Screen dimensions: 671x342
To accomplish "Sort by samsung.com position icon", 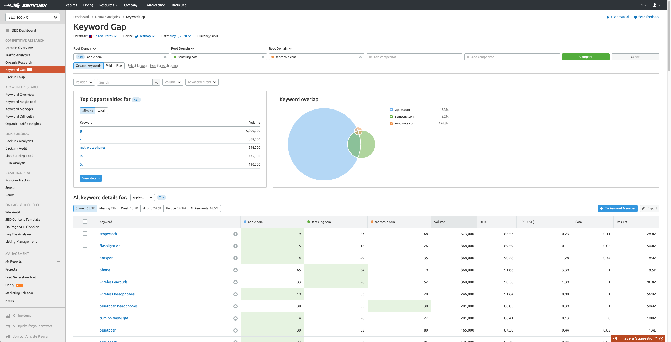I will (x=363, y=222).
